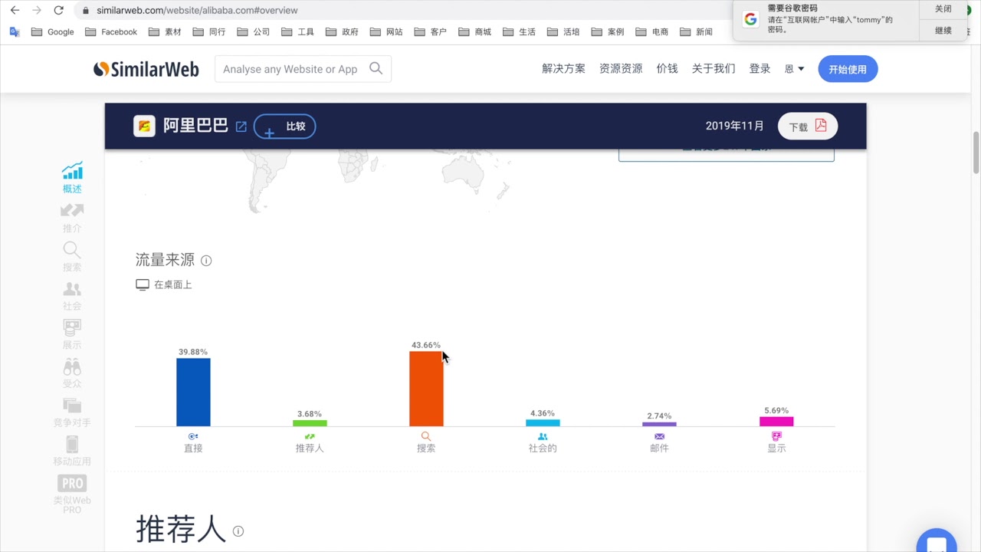Click the browser forward arrow
Screen dimensions: 981x552
pos(36,10)
